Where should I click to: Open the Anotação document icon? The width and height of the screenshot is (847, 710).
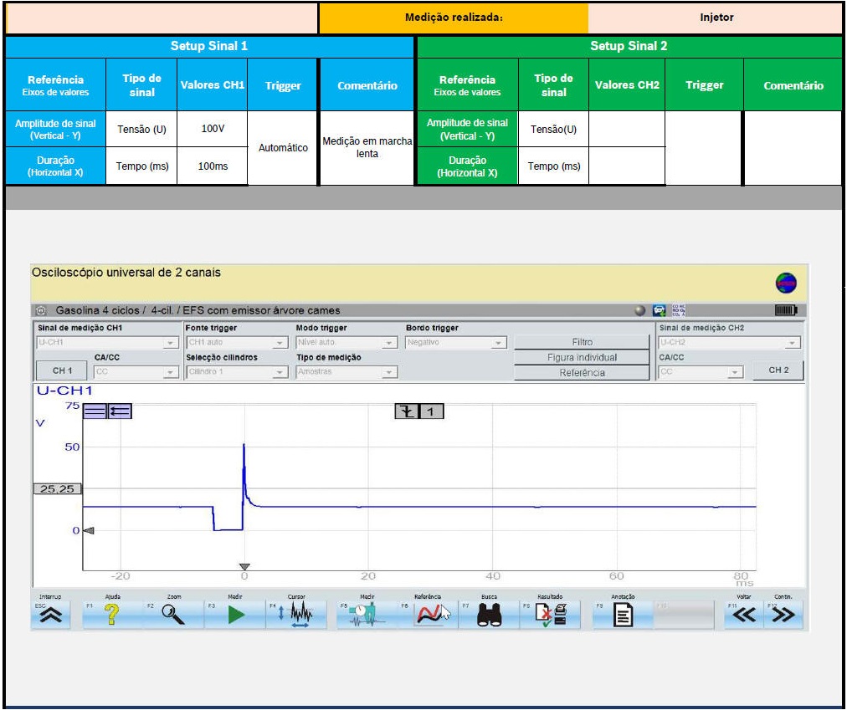pos(623,616)
